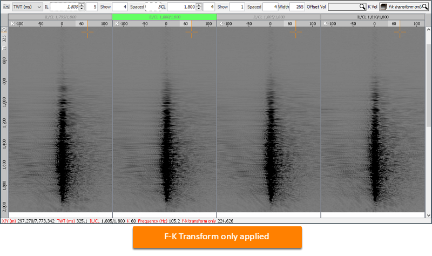Click the K Vol volume cube icon

point(383,7)
